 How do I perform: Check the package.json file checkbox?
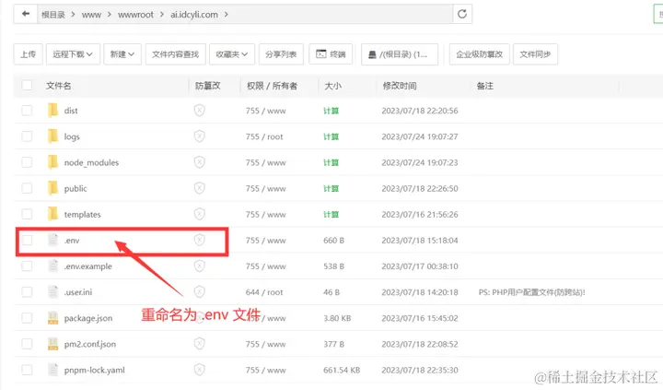[x=27, y=318]
